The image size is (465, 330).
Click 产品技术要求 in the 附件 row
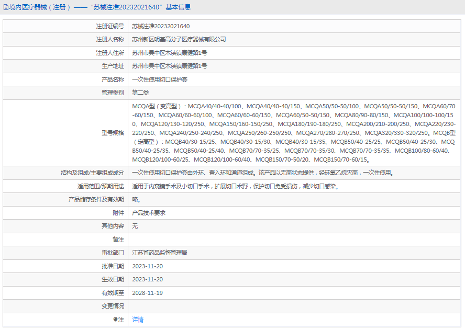coord(149,213)
